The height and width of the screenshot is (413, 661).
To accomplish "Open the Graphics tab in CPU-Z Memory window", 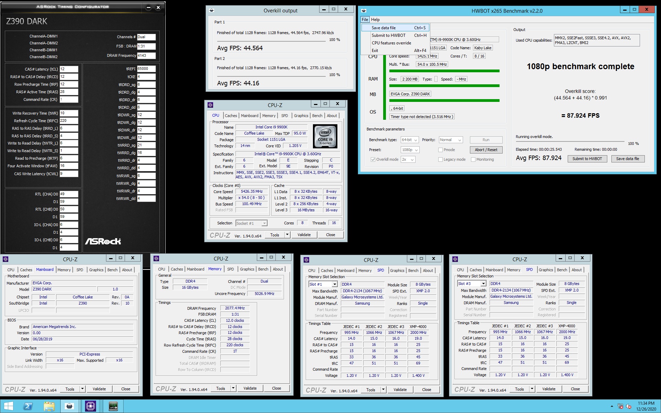I will [x=247, y=269].
